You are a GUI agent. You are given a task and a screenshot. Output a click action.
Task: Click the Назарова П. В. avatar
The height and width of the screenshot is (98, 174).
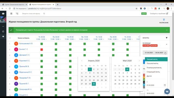(16, 78)
